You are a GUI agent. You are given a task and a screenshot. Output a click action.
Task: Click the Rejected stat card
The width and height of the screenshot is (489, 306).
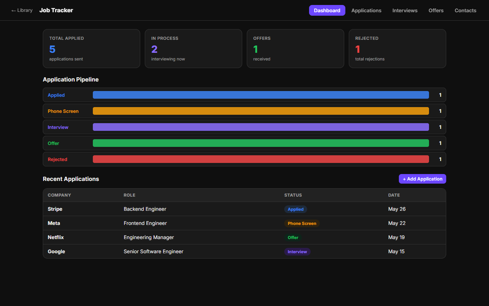397,49
